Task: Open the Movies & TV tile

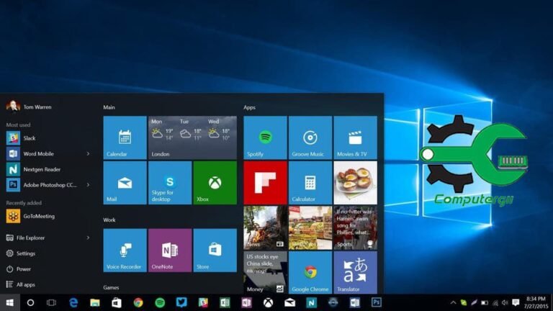Action: point(356,138)
